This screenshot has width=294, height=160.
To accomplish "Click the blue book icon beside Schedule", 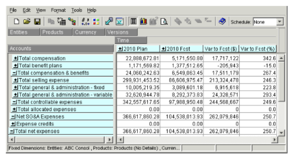I will (x=223, y=22).
